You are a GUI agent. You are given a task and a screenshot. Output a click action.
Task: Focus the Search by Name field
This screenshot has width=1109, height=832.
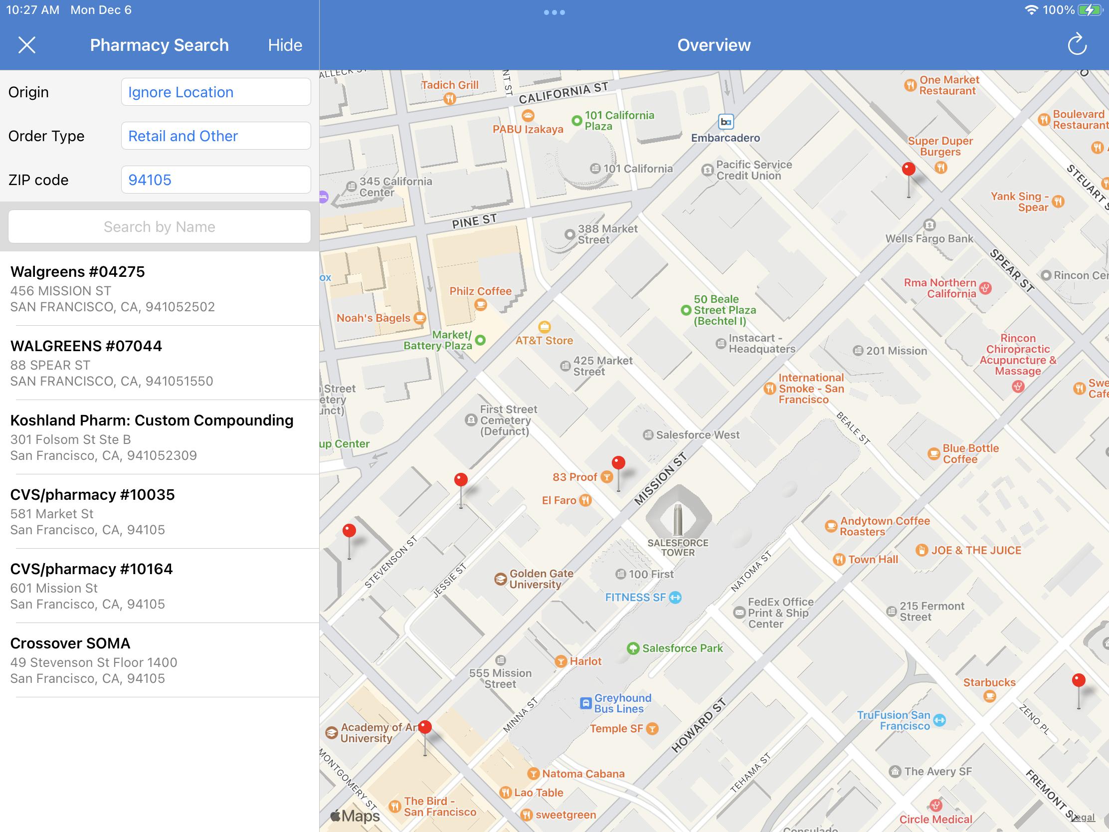(160, 226)
